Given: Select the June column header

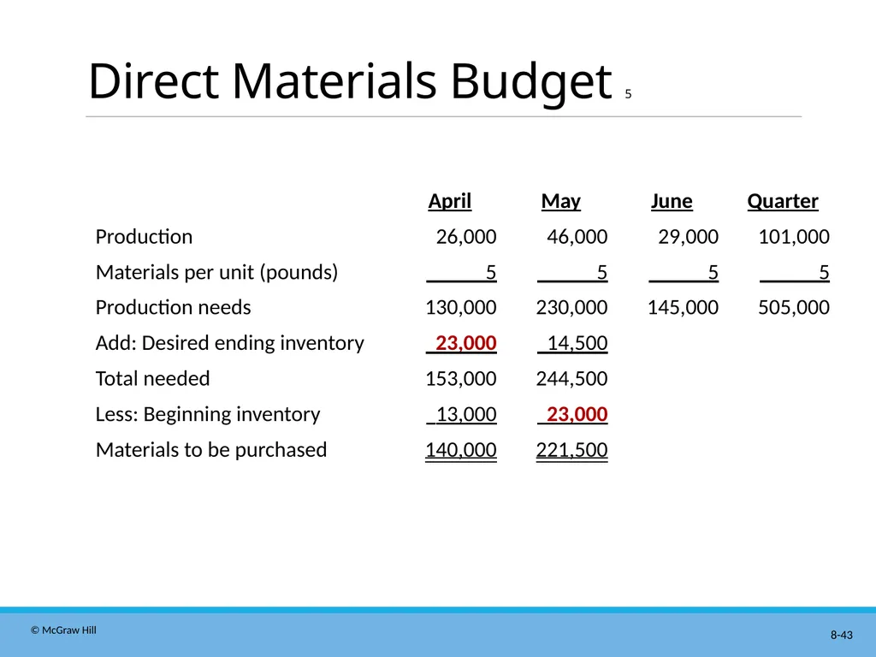Looking at the screenshot, I should coord(672,201).
